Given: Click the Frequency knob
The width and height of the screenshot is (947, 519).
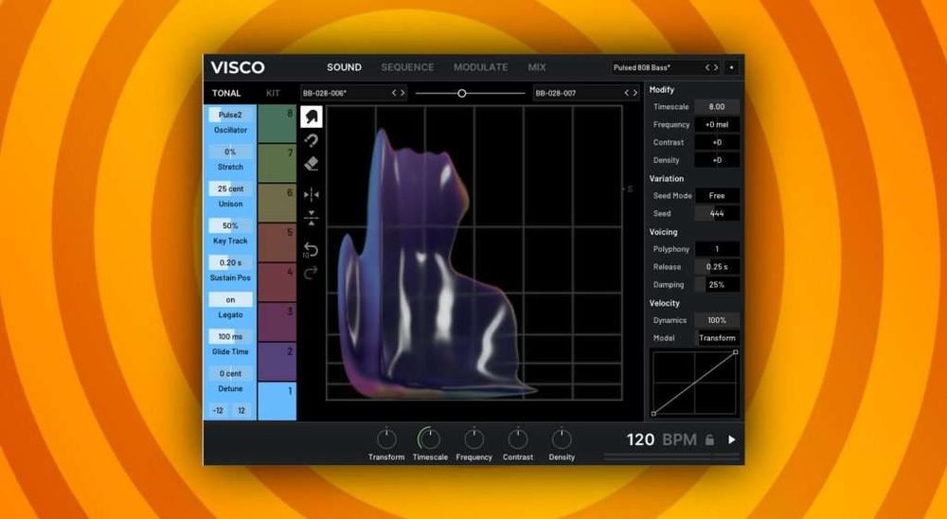Looking at the screenshot, I should [474, 439].
